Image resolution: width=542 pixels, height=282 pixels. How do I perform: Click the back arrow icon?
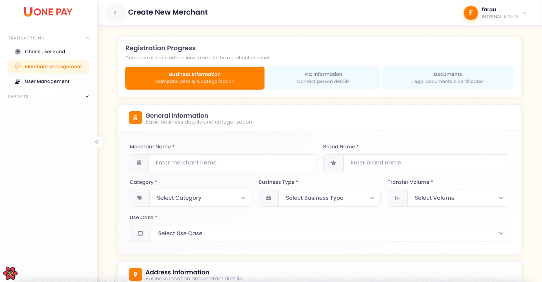116,13
